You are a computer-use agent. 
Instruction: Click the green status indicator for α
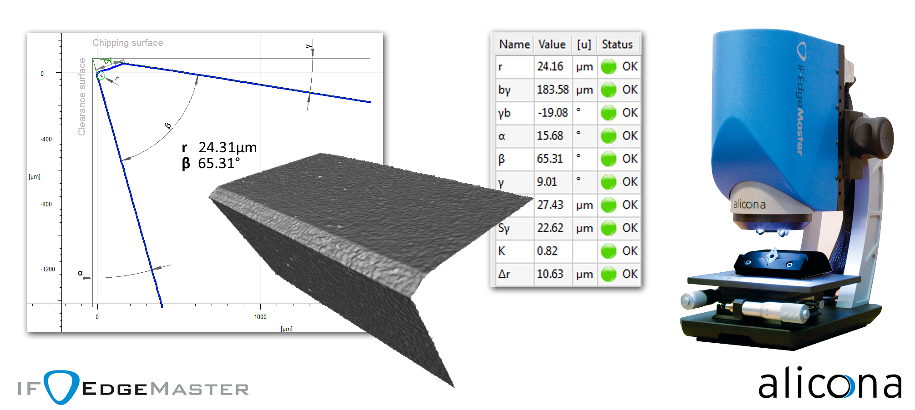coord(608,136)
